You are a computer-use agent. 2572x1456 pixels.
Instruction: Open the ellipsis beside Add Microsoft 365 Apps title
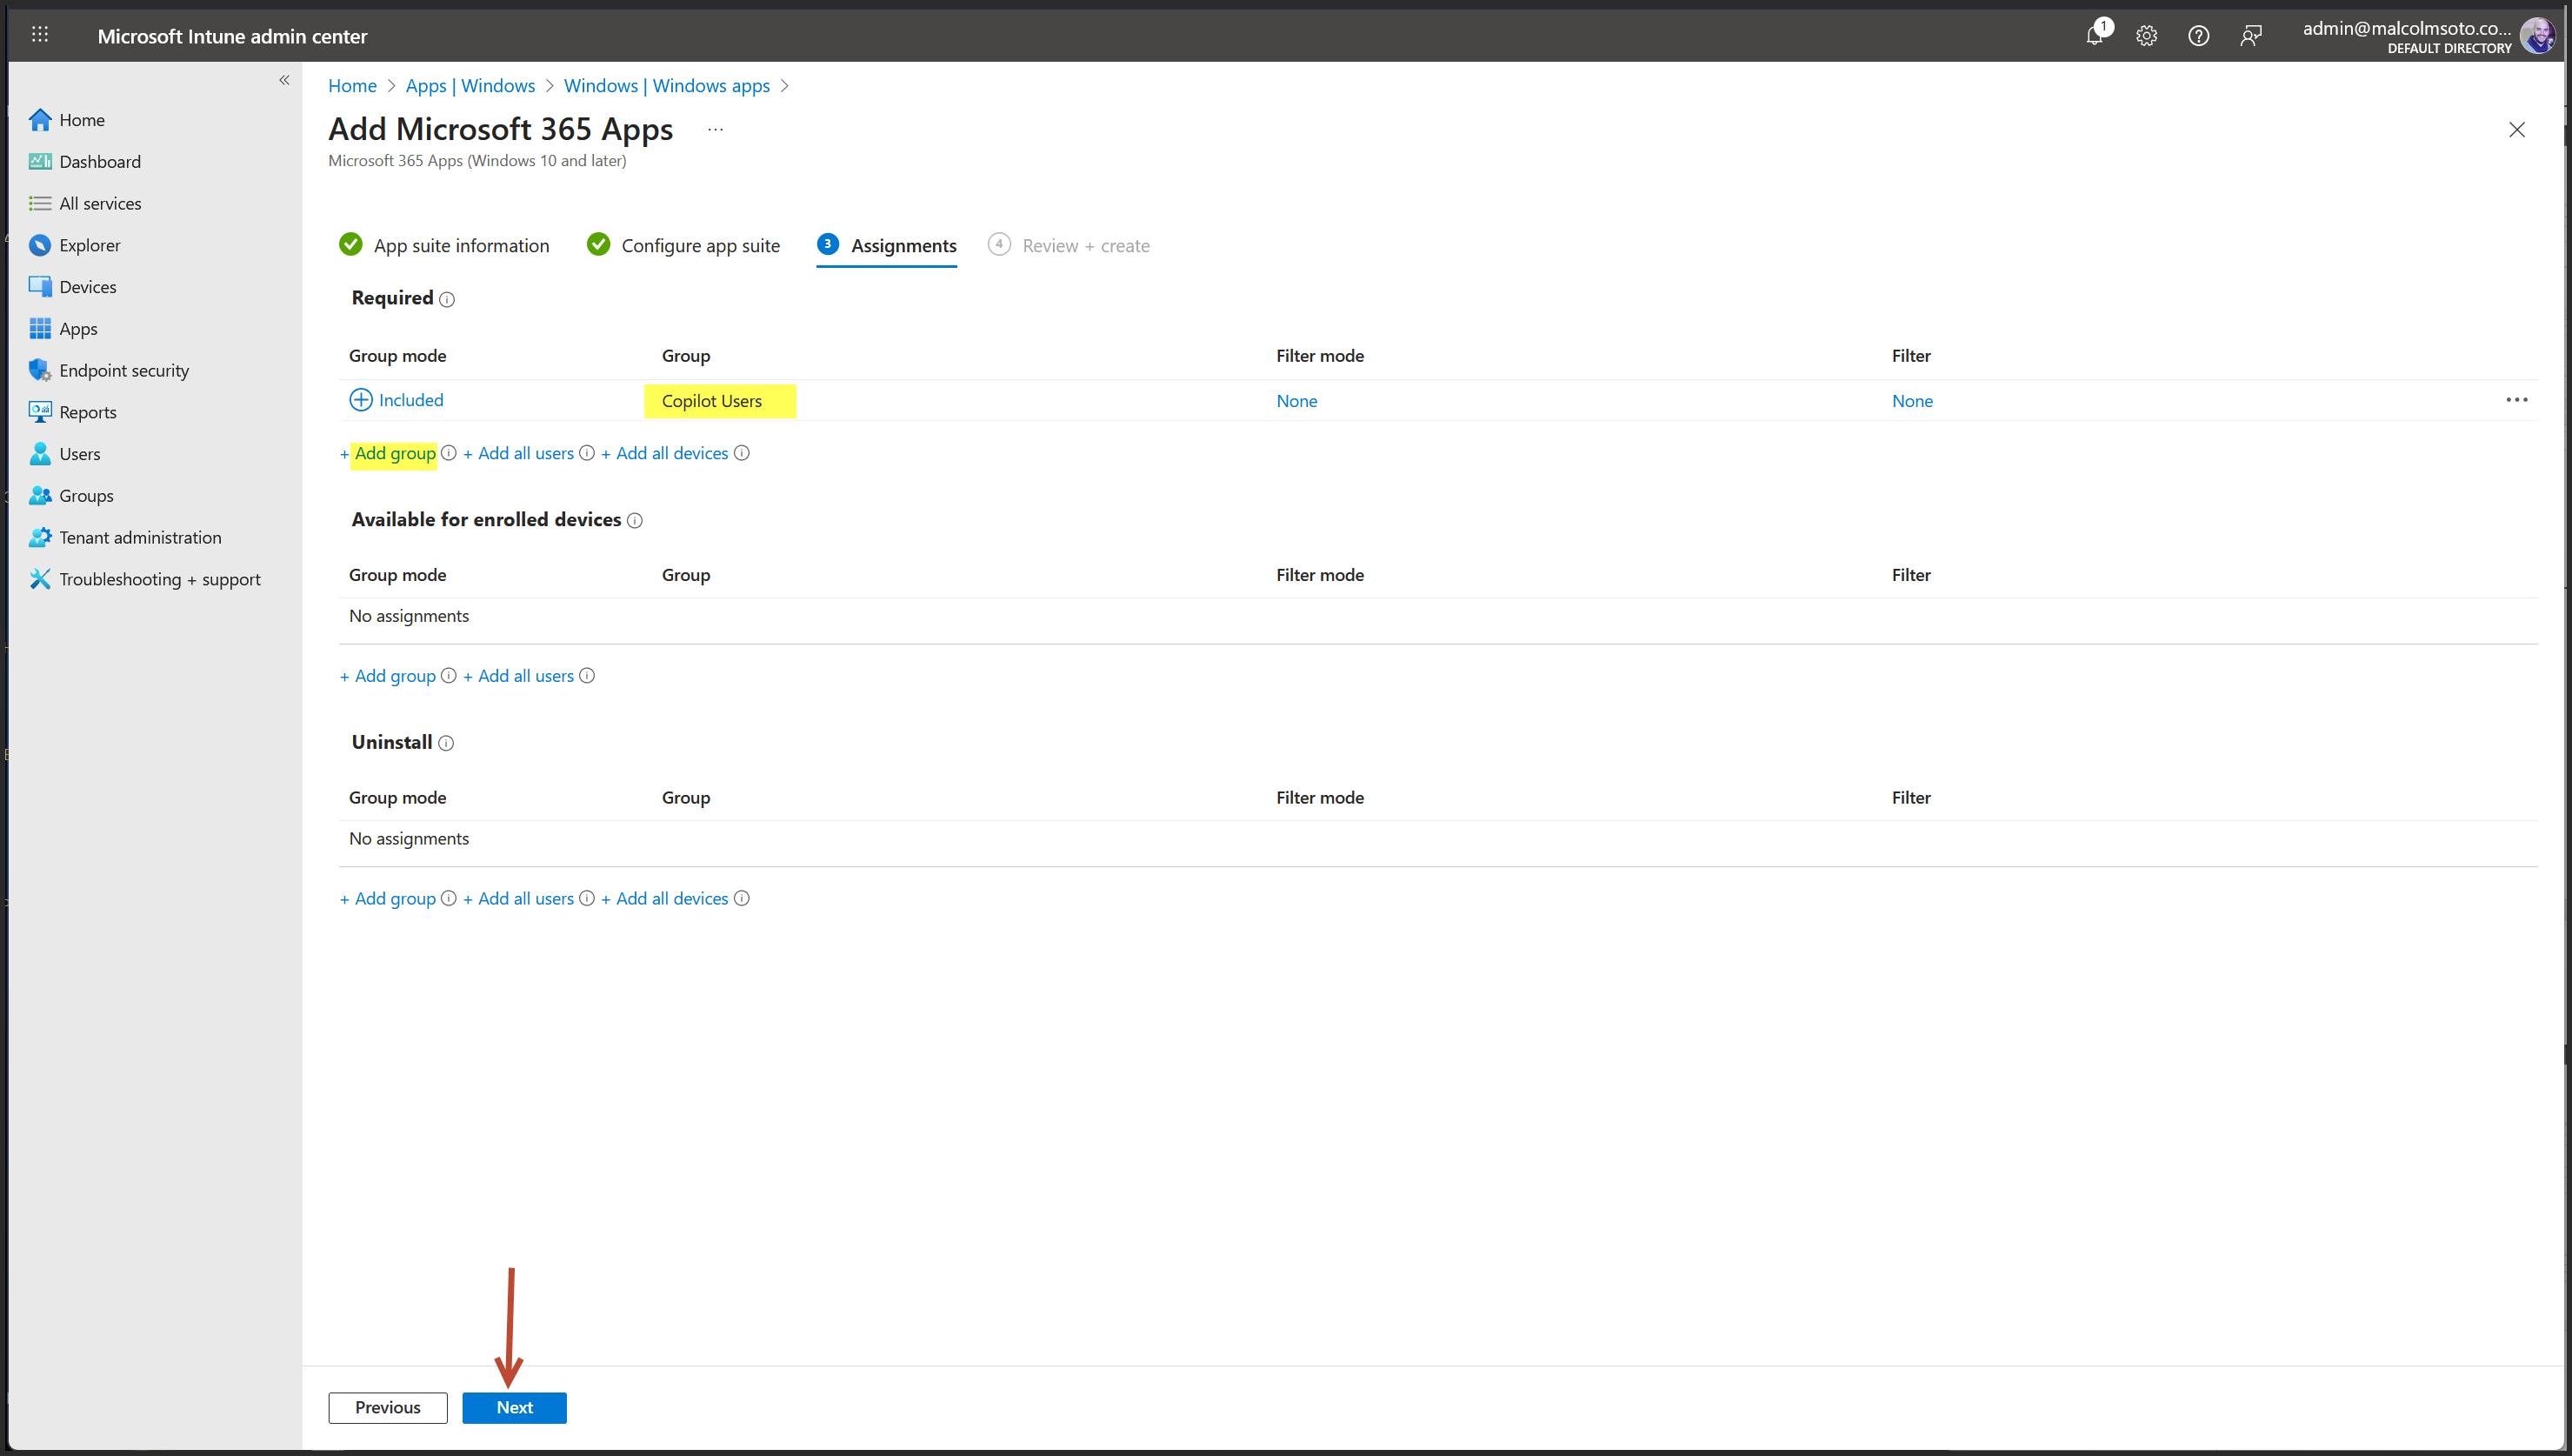click(715, 129)
